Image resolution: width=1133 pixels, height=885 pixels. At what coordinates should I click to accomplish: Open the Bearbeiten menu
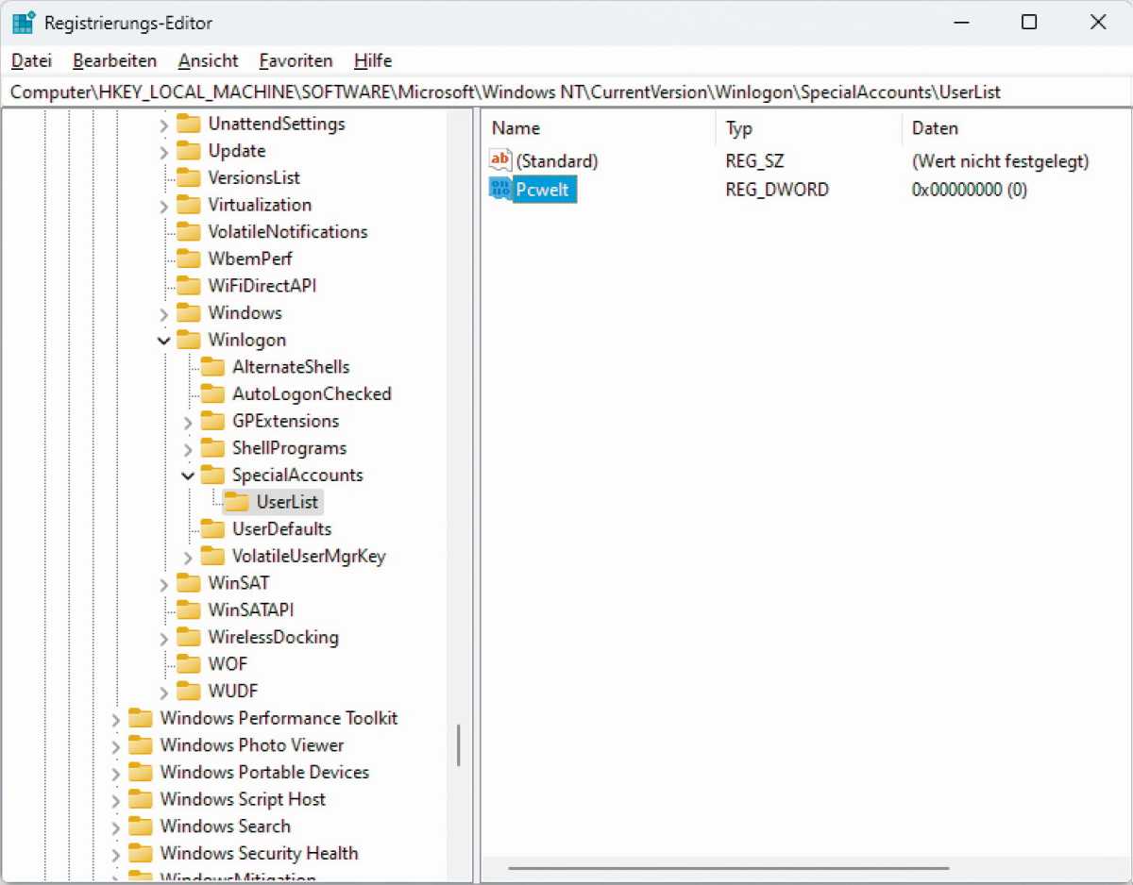coord(114,60)
